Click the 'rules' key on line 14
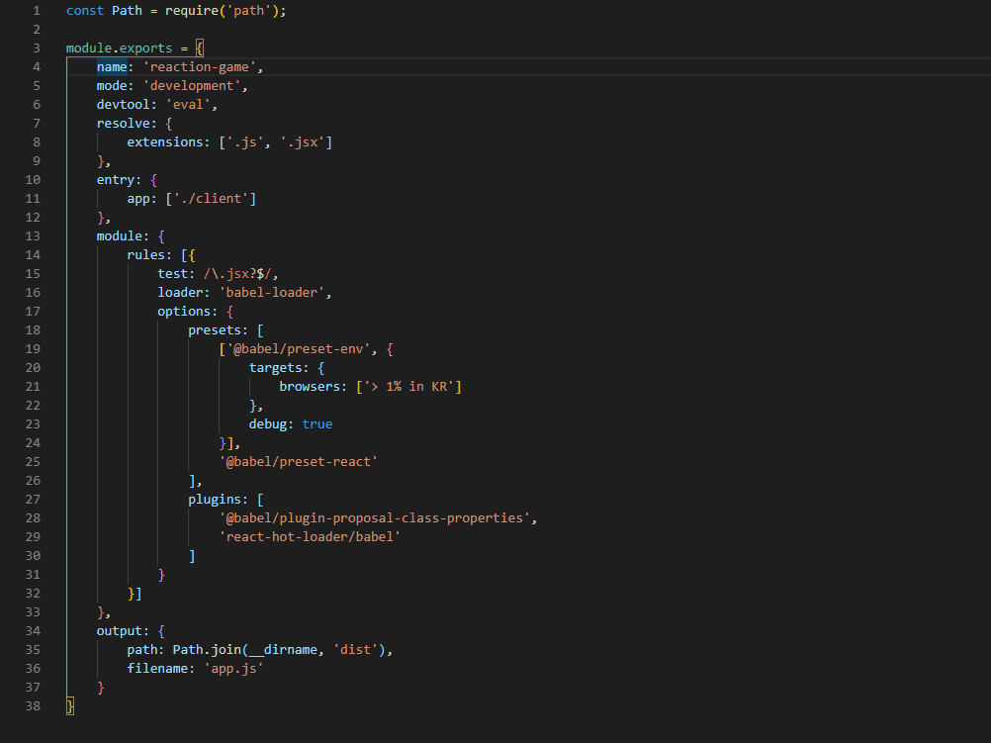 point(146,255)
